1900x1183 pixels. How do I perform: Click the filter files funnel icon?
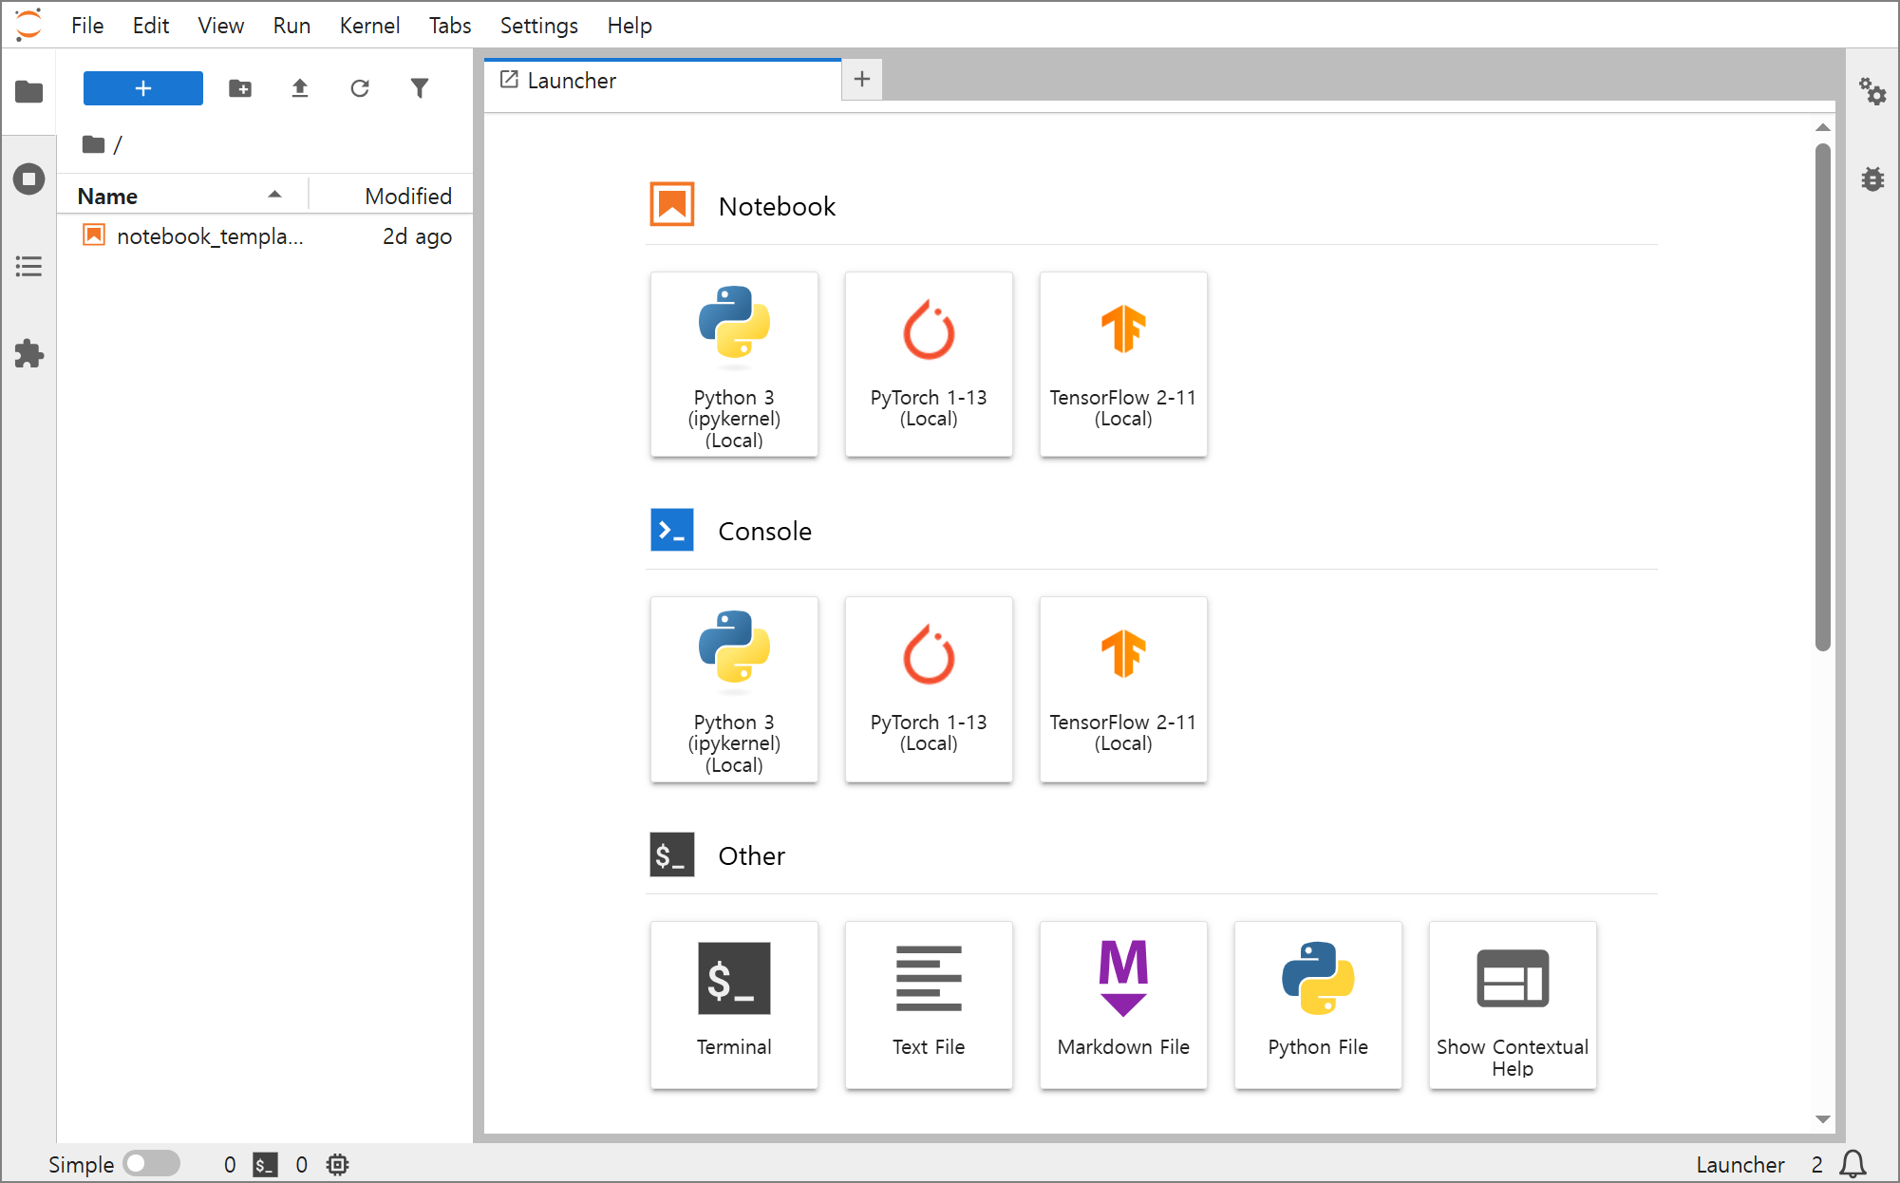(x=420, y=88)
